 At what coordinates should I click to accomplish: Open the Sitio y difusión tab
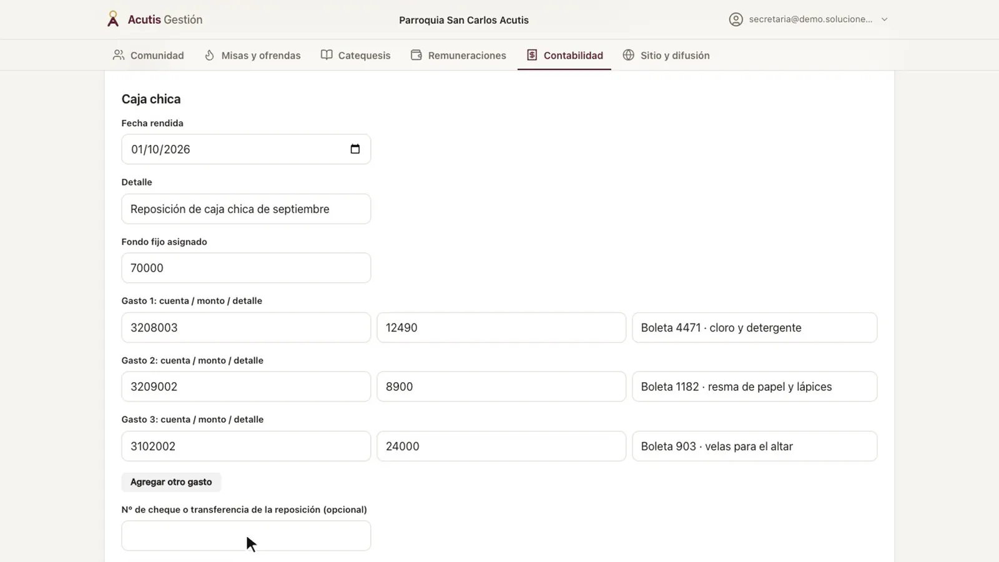[x=666, y=55]
